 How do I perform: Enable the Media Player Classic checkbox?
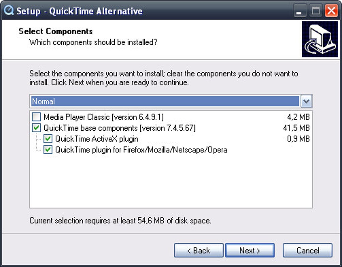tap(36, 117)
